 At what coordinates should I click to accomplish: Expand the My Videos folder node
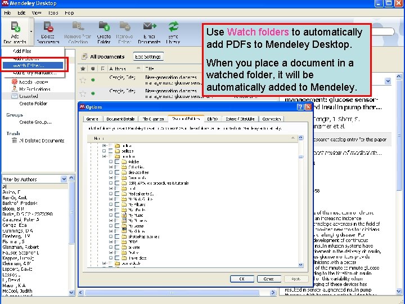coord(111,231)
